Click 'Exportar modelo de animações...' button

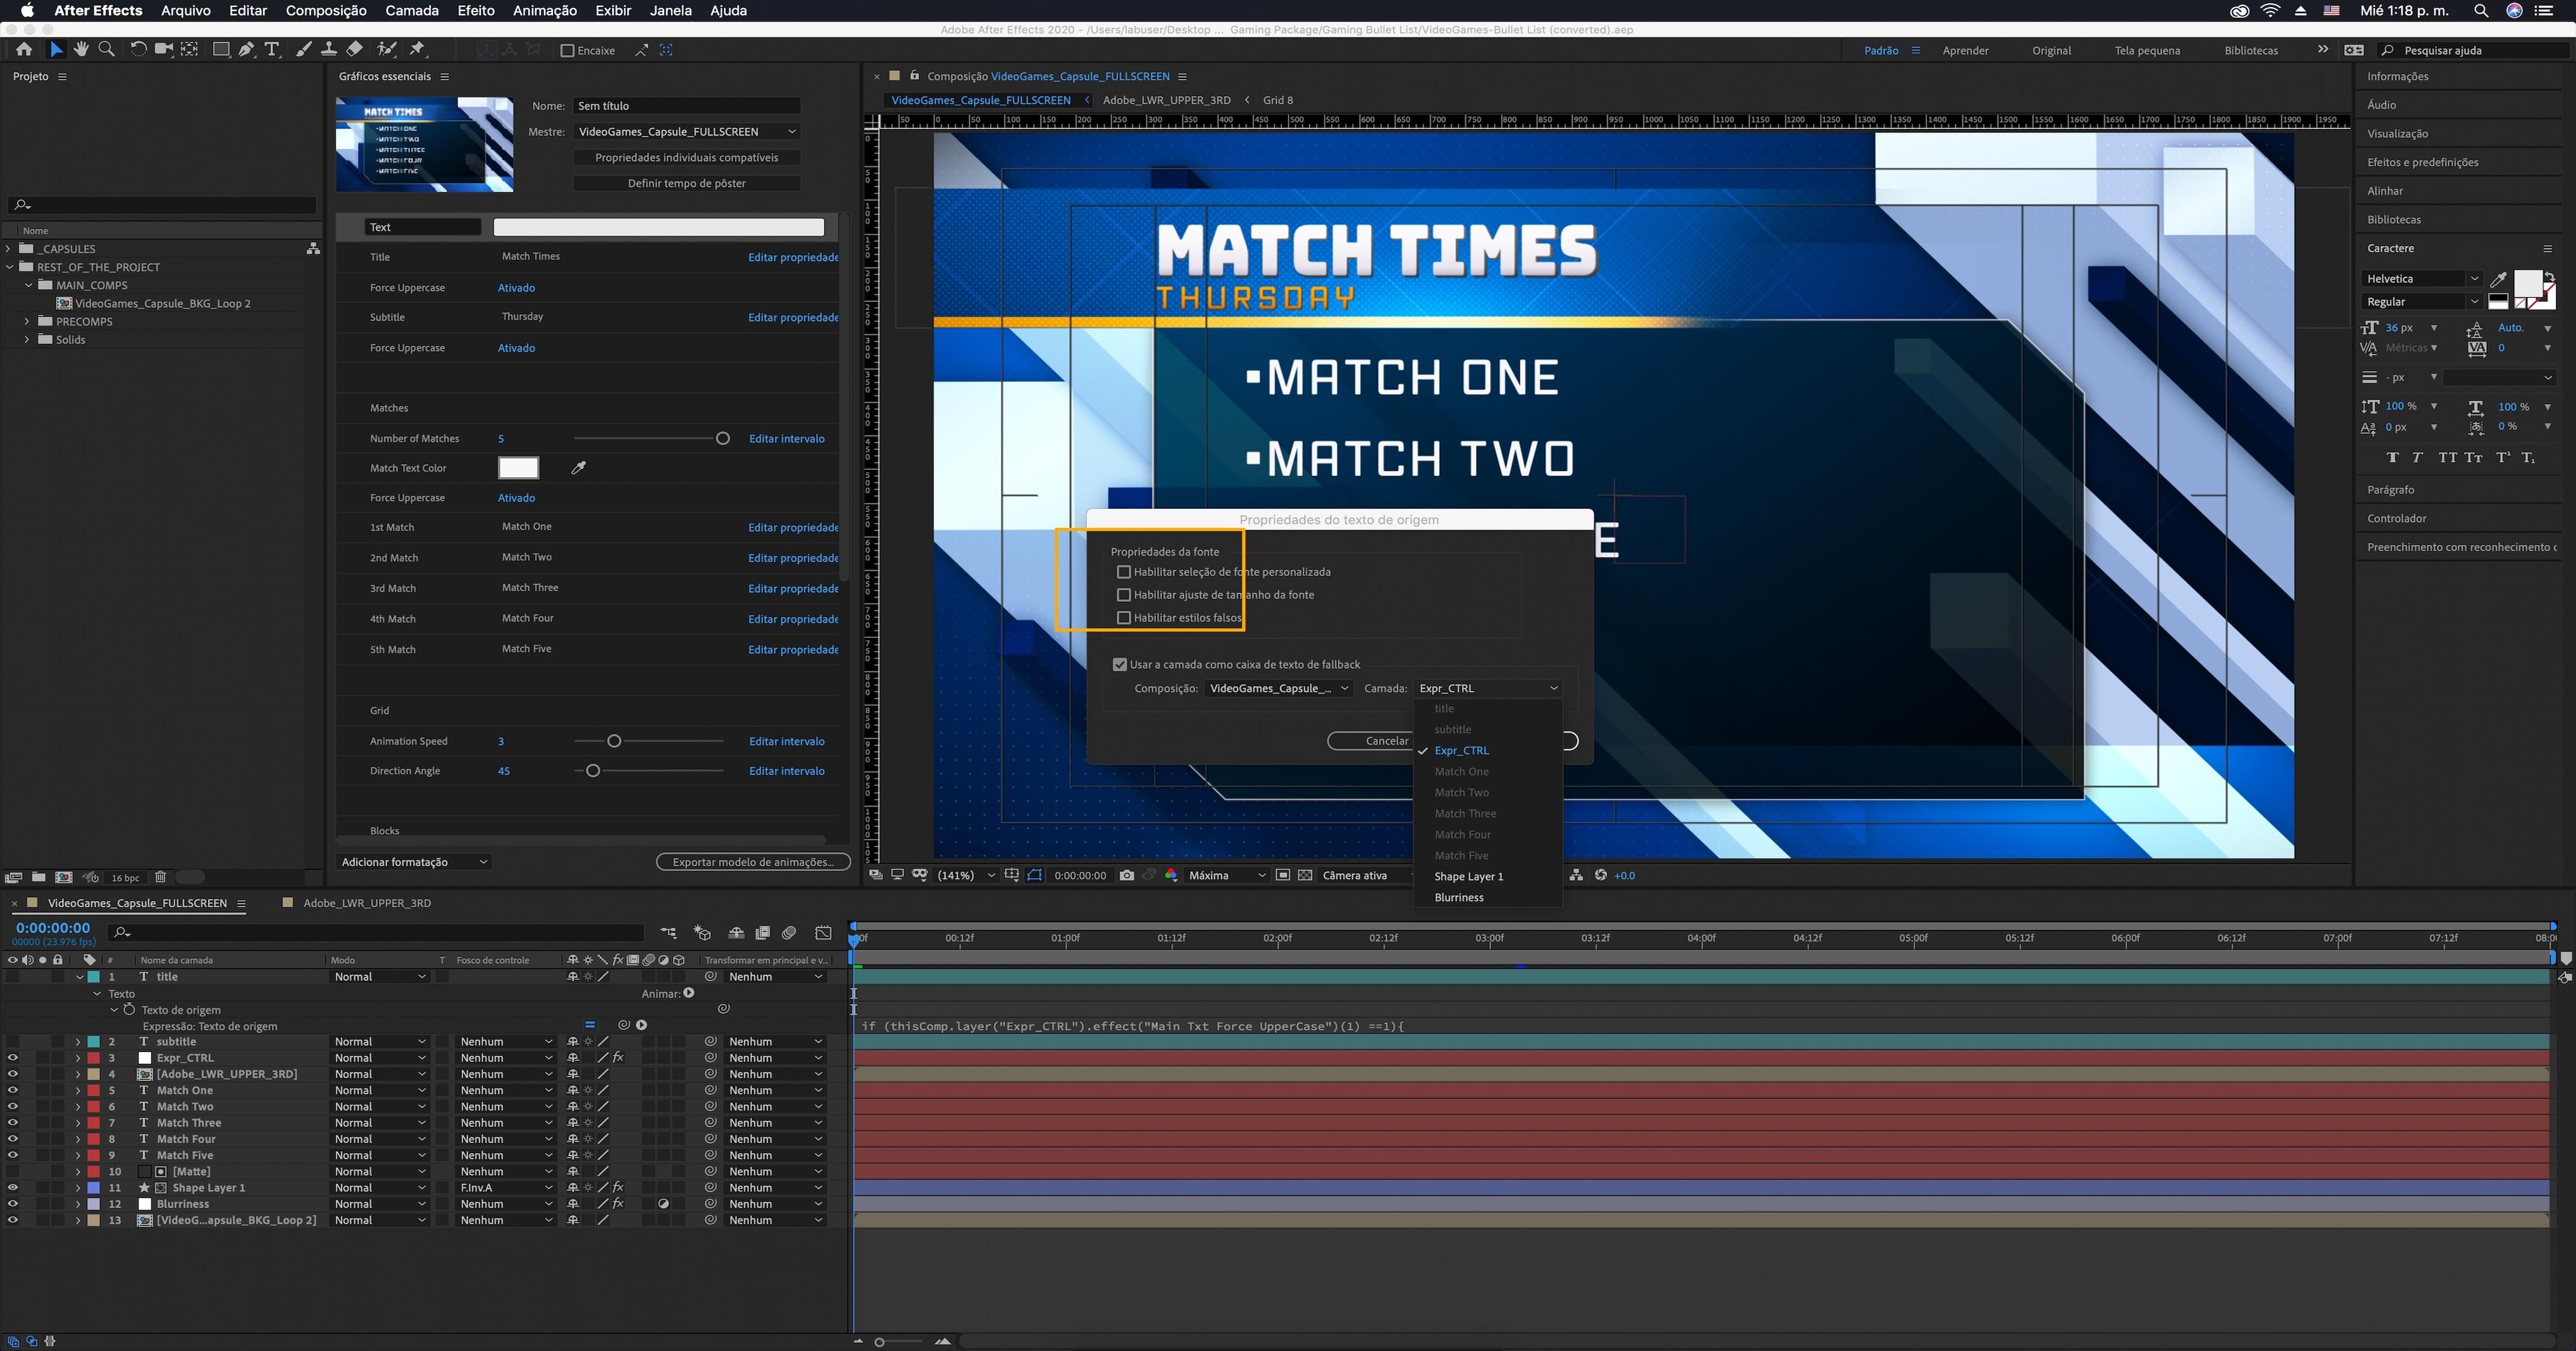[753, 862]
